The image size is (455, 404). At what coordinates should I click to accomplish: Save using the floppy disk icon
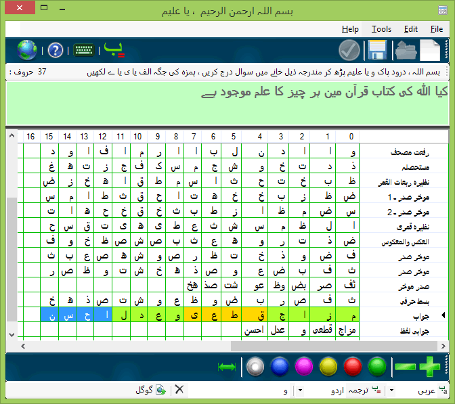377,50
